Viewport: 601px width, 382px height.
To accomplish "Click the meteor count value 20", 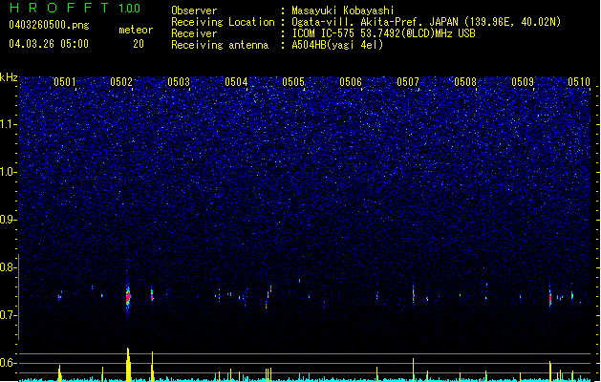I will coord(139,44).
